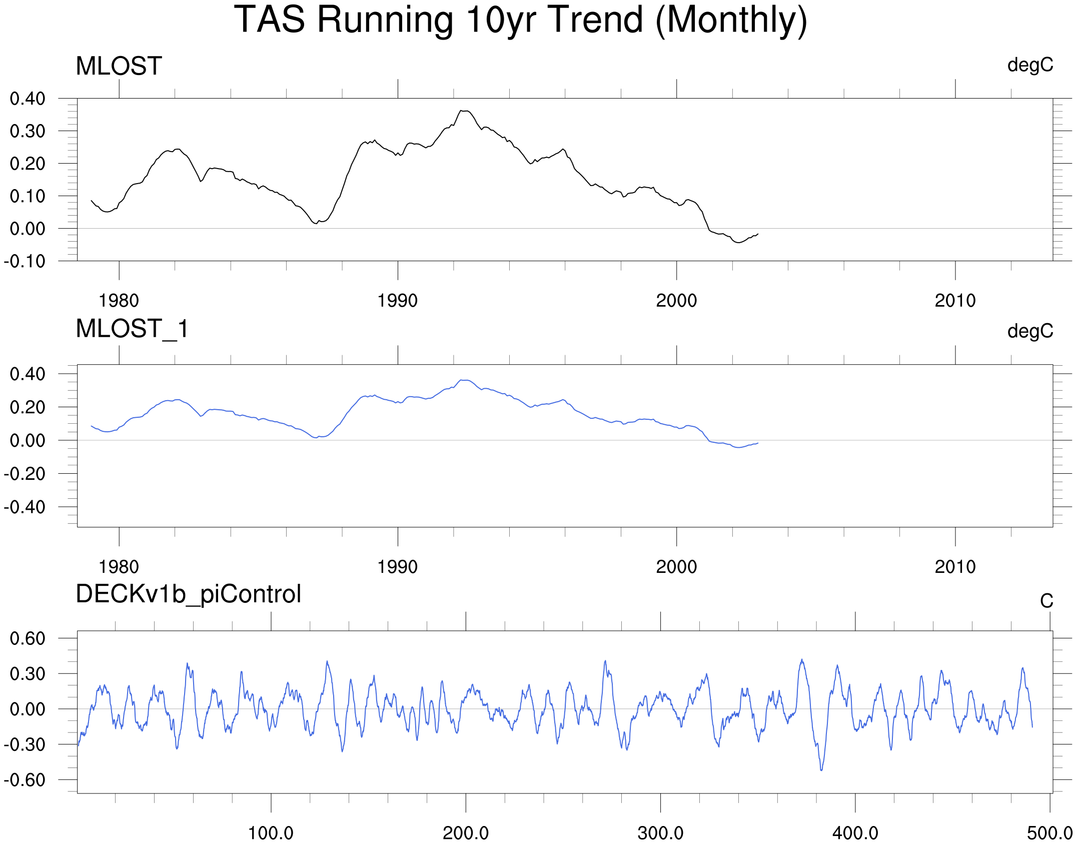
Task: Click the 0.40 y-axis label of MLOST plot
Action: click(x=28, y=99)
